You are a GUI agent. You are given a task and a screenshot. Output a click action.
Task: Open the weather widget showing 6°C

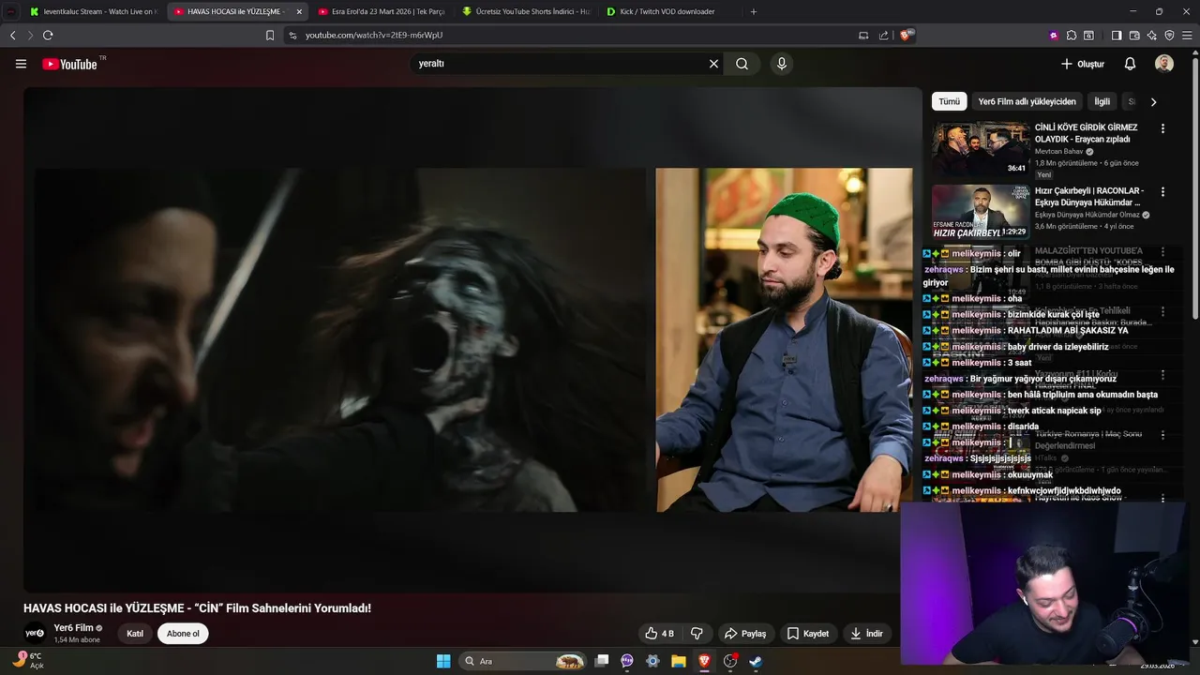point(28,660)
